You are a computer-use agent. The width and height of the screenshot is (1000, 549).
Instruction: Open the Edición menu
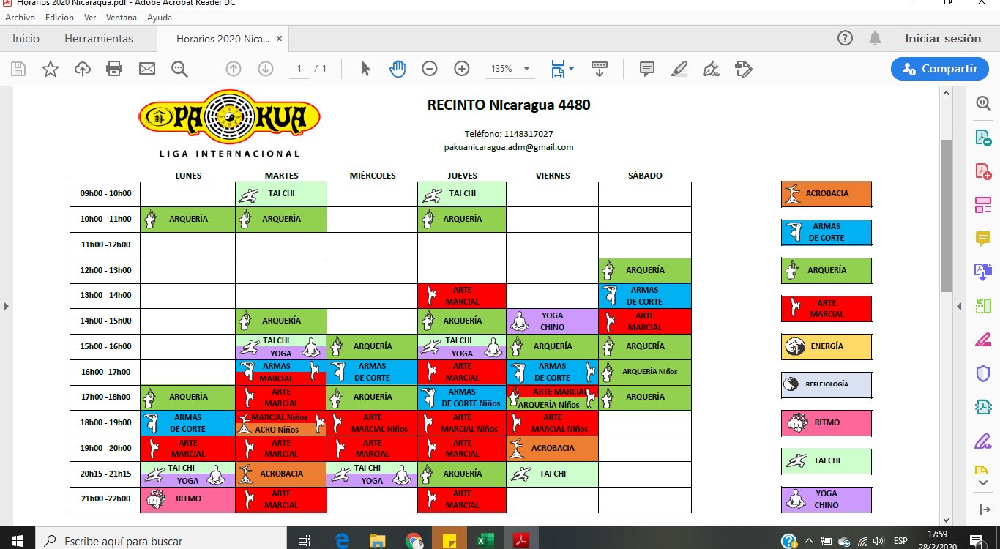(x=59, y=18)
